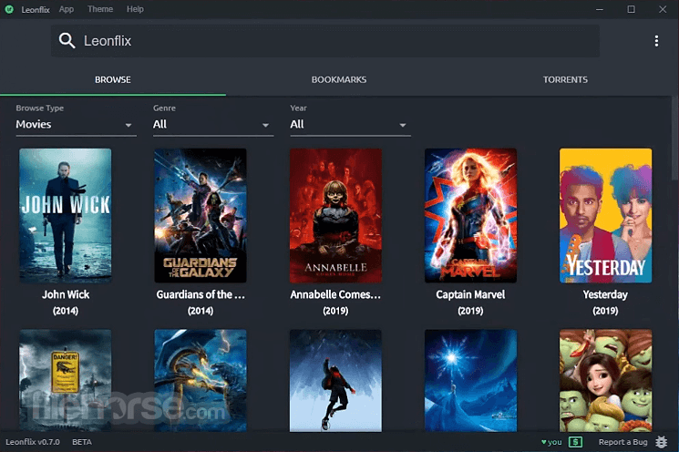
Task: Open the Help menu
Action: coord(135,9)
